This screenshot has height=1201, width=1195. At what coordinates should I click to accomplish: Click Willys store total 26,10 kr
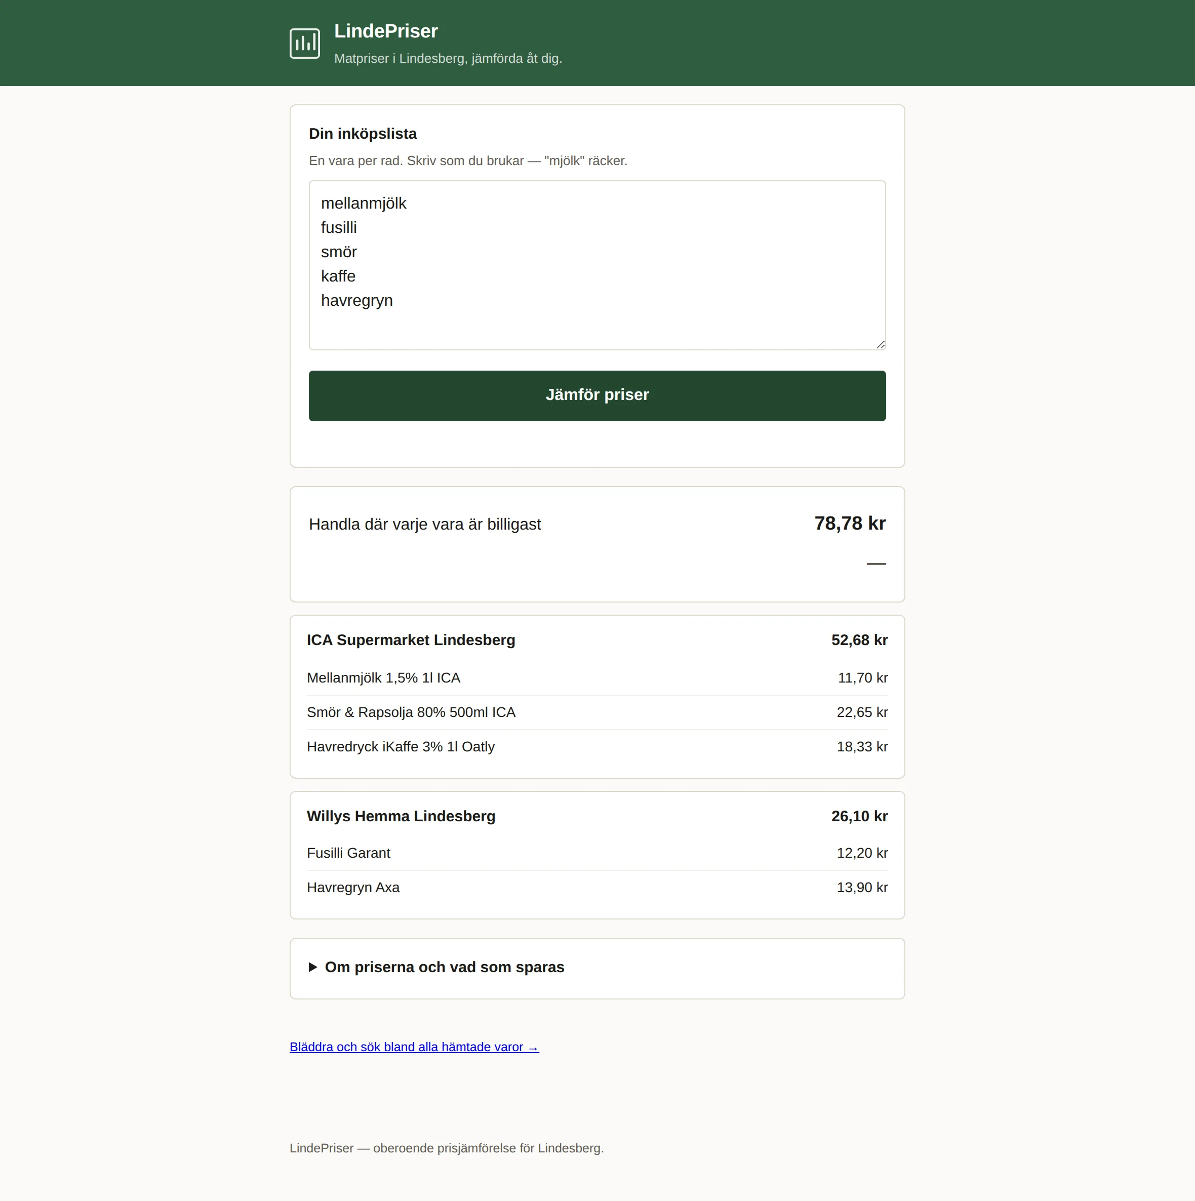click(859, 816)
